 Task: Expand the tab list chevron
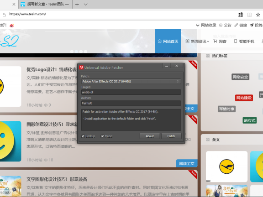[x=86, y=5]
